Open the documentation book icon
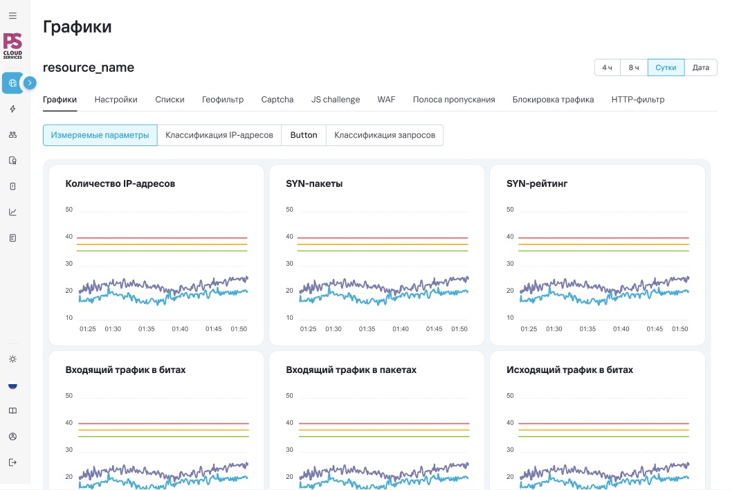730x490 pixels. coord(12,411)
